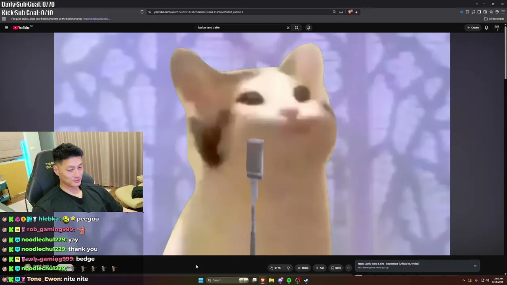Dislike the video with thumbs-down button
The height and width of the screenshot is (285, 507).
[x=288, y=268]
